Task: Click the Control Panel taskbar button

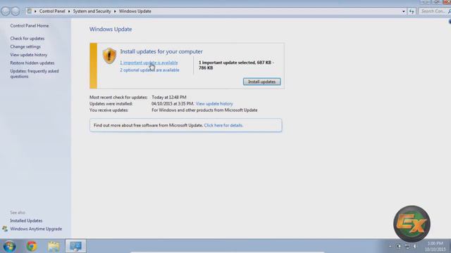Action: (75, 246)
